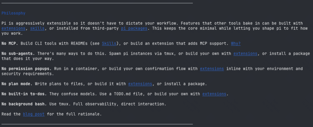Image resolution: width=313 pixels, height=127 pixels.
Task: Follow the pi packages link
Action: [x=134, y=29]
